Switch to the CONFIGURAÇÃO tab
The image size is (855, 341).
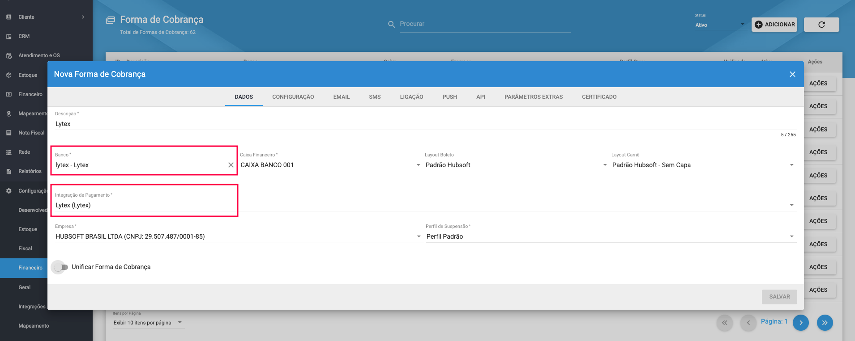coord(293,97)
